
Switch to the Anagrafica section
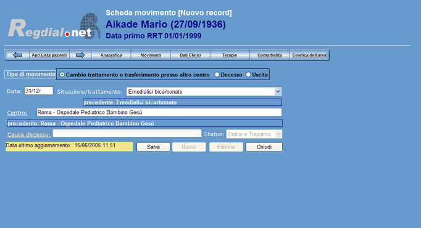click(111, 55)
